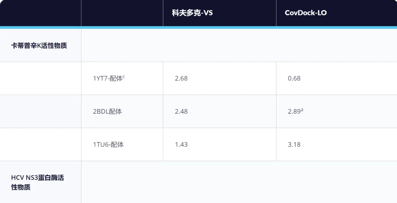Click the empty first header cell
Viewport: 397px width, 203px height.
(40, 13)
